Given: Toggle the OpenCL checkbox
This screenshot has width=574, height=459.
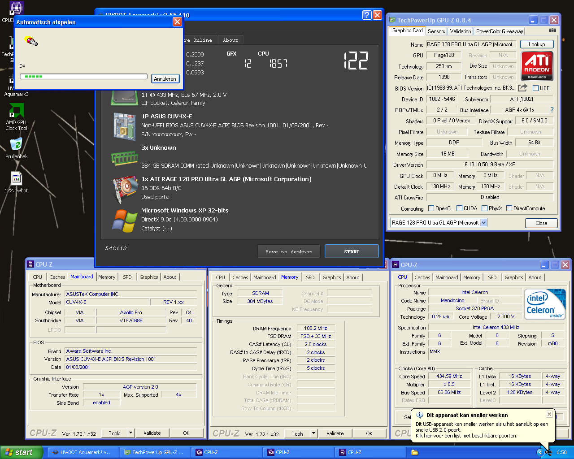Looking at the screenshot, I should pos(431,208).
